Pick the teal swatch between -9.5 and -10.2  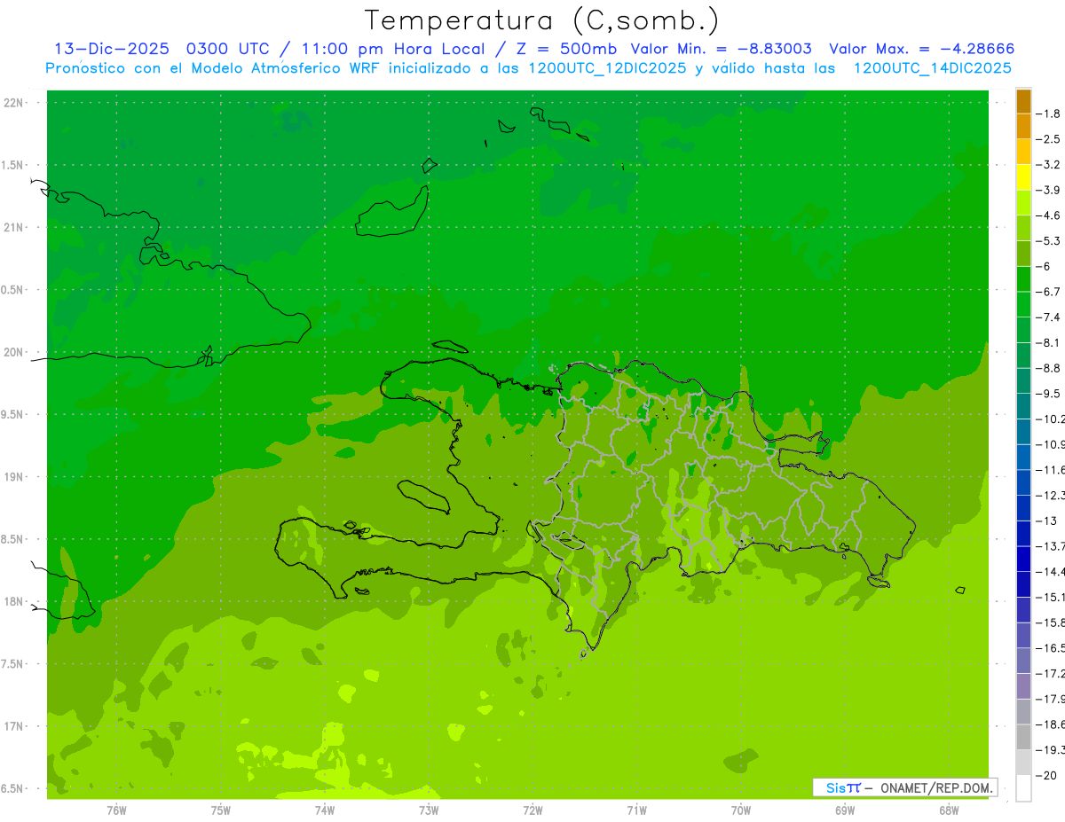pyautogui.click(x=1023, y=406)
